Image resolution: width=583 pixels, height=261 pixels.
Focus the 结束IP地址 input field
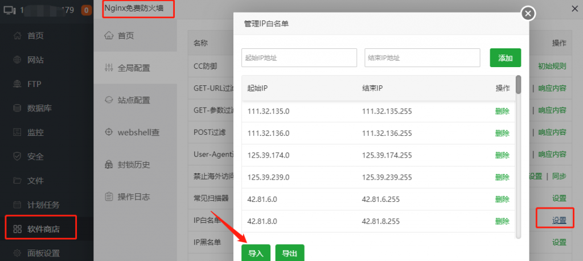[422, 58]
